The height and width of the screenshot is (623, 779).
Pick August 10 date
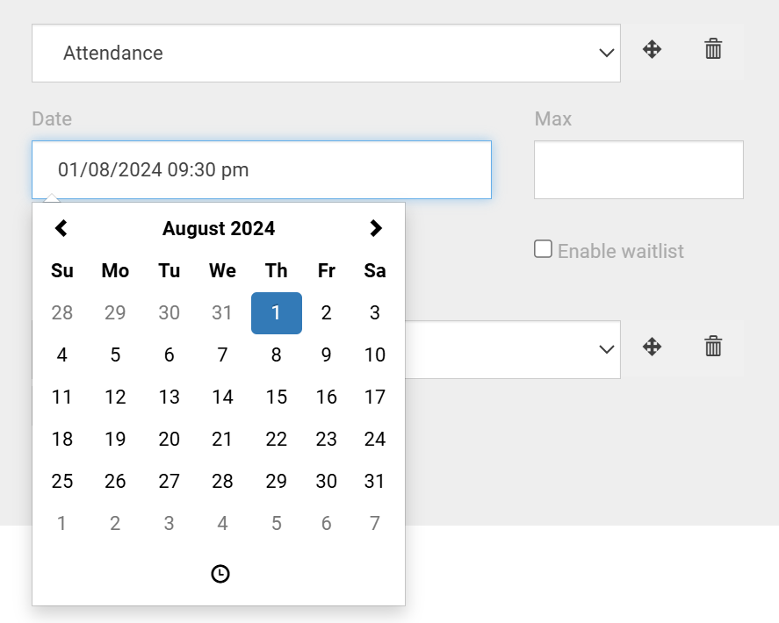tap(375, 355)
